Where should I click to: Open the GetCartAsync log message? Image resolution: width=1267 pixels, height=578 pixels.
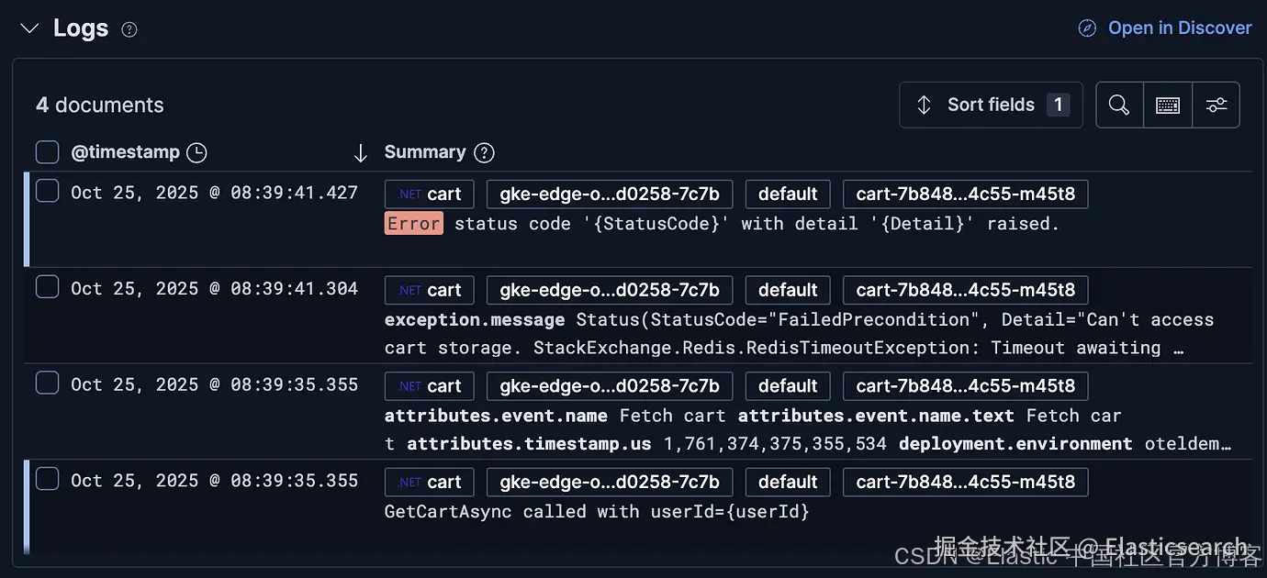pos(597,511)
